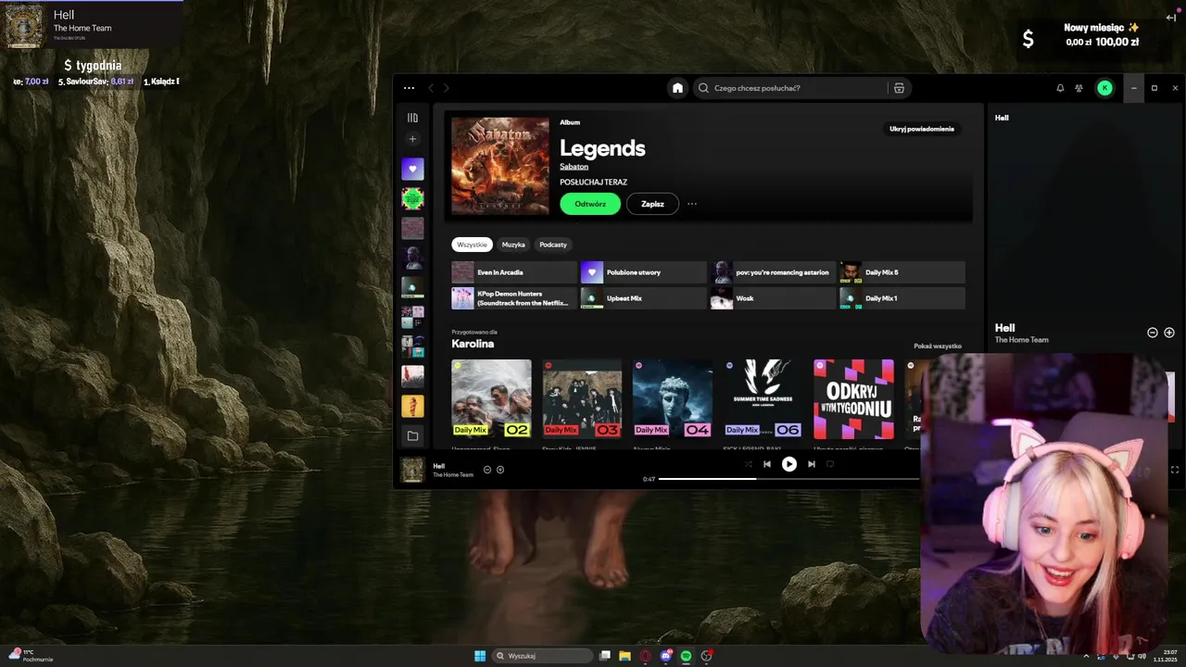Screen dimensions: 1186x667
Task: Open the folder icon in sidebar
Action: 412,435
